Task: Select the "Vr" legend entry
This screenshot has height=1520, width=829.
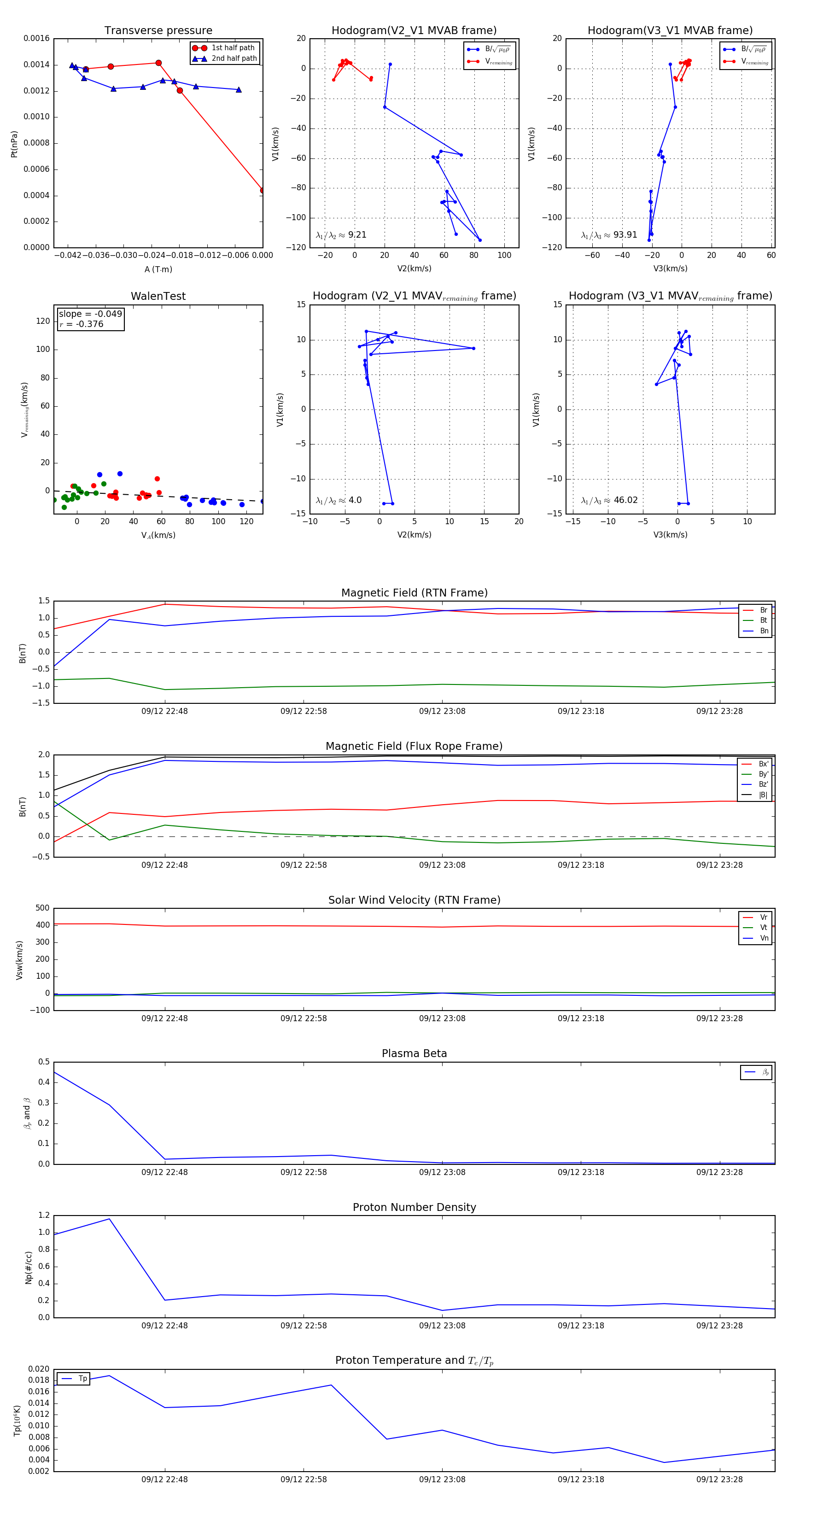Action: coord(755,918)
